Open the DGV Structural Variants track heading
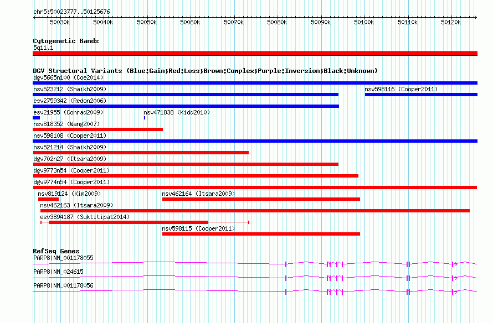 206,71
